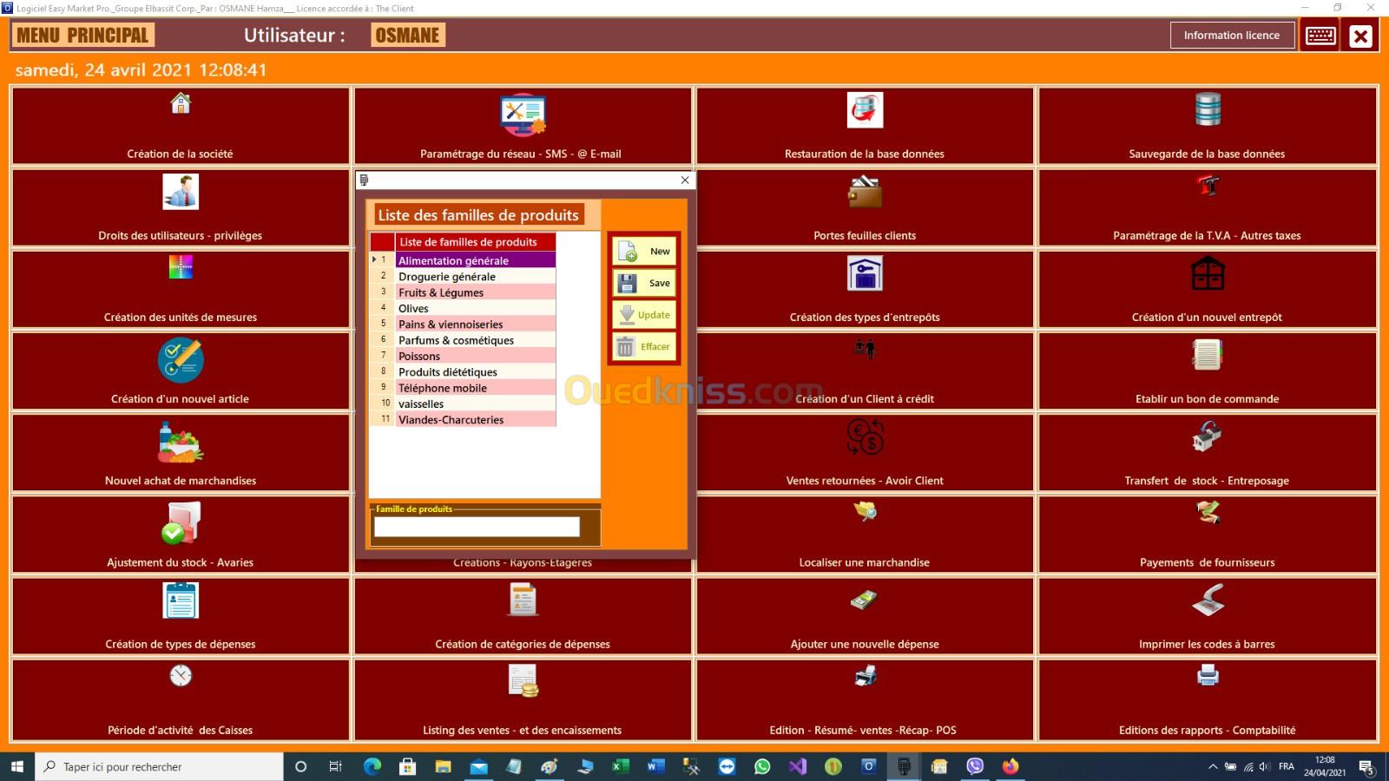Open Droits des utilisateurs privilèges icon
The width and height of the screenshot is (1389, 781).
[x=181, y=192]
